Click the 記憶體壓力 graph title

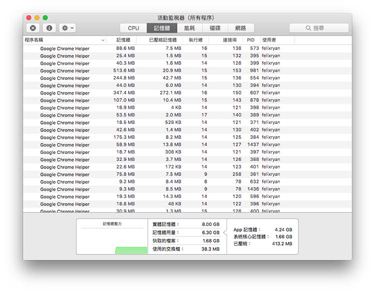[x=112, y=224]
